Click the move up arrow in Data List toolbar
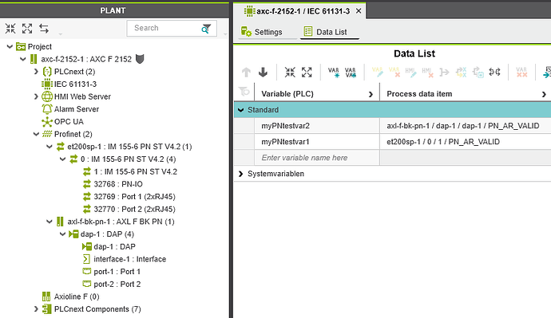Image resolution: width=551 pixels, height=318 pixels. coord(246,73)
